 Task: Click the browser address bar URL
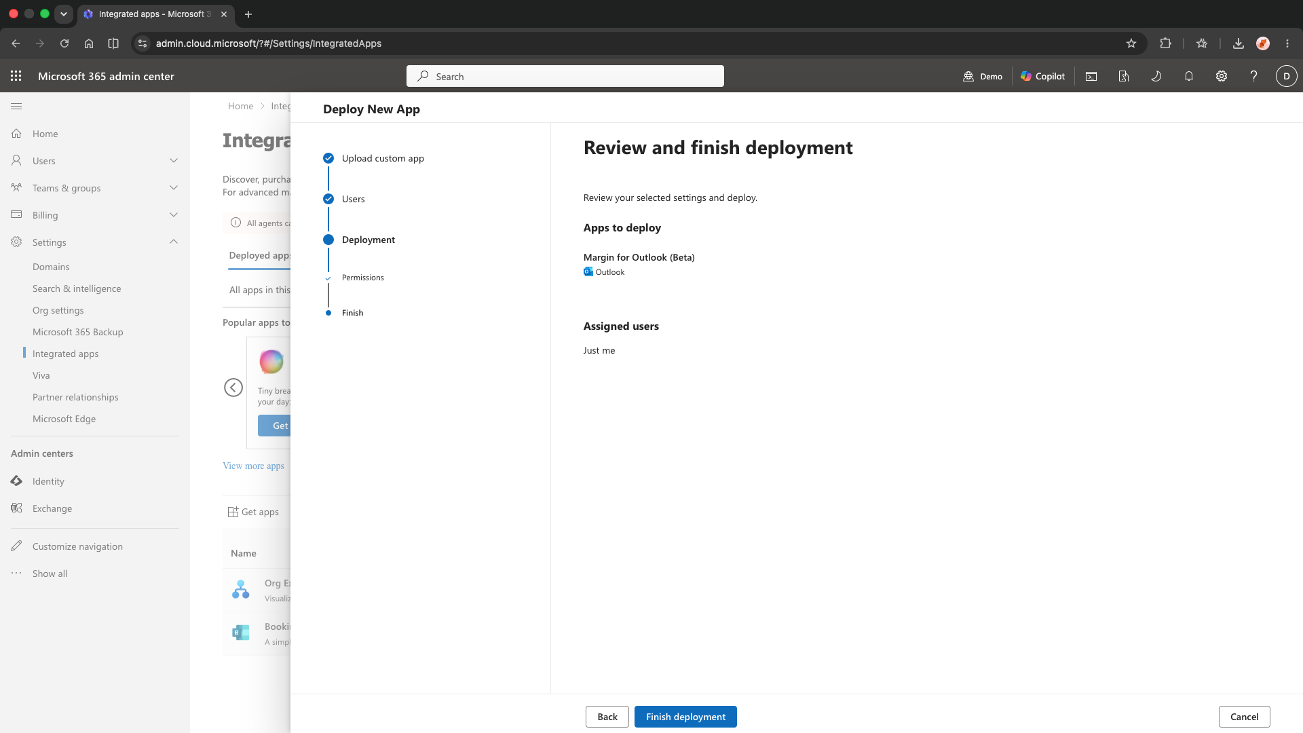(x=269, y=43)
